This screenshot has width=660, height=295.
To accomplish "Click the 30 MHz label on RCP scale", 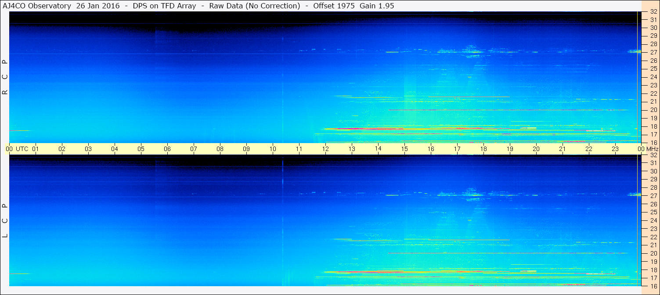I will click(x=653, y=28).
